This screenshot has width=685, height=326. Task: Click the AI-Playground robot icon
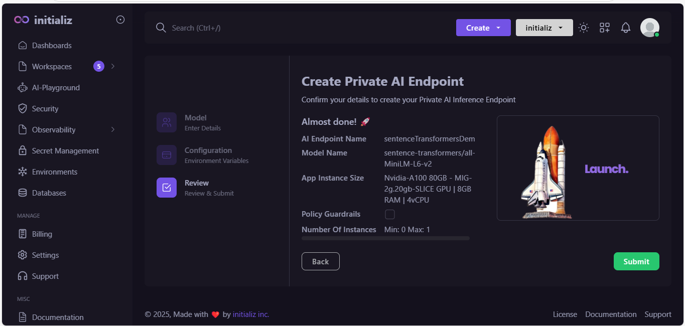pyautogui.click(x=23, y=88)
